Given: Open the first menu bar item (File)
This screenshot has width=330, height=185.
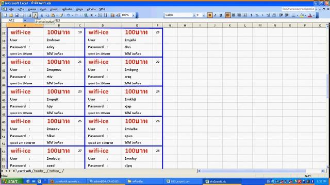Looking at the screenshot, I should pos(11,9).
